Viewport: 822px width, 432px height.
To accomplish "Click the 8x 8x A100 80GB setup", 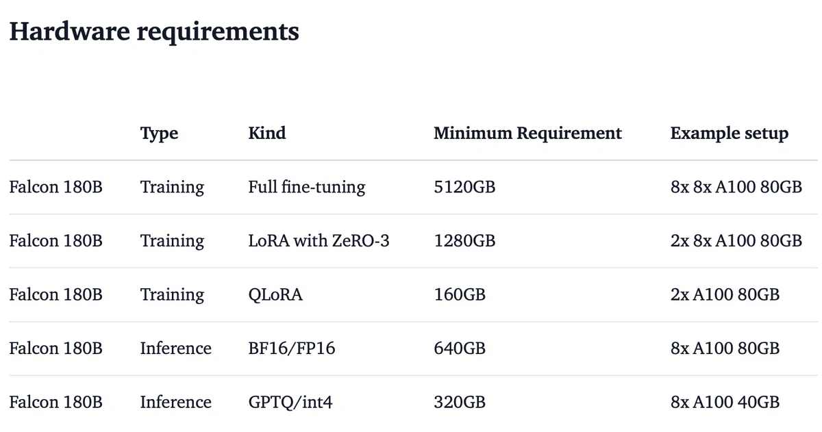I will coord(736,187).
